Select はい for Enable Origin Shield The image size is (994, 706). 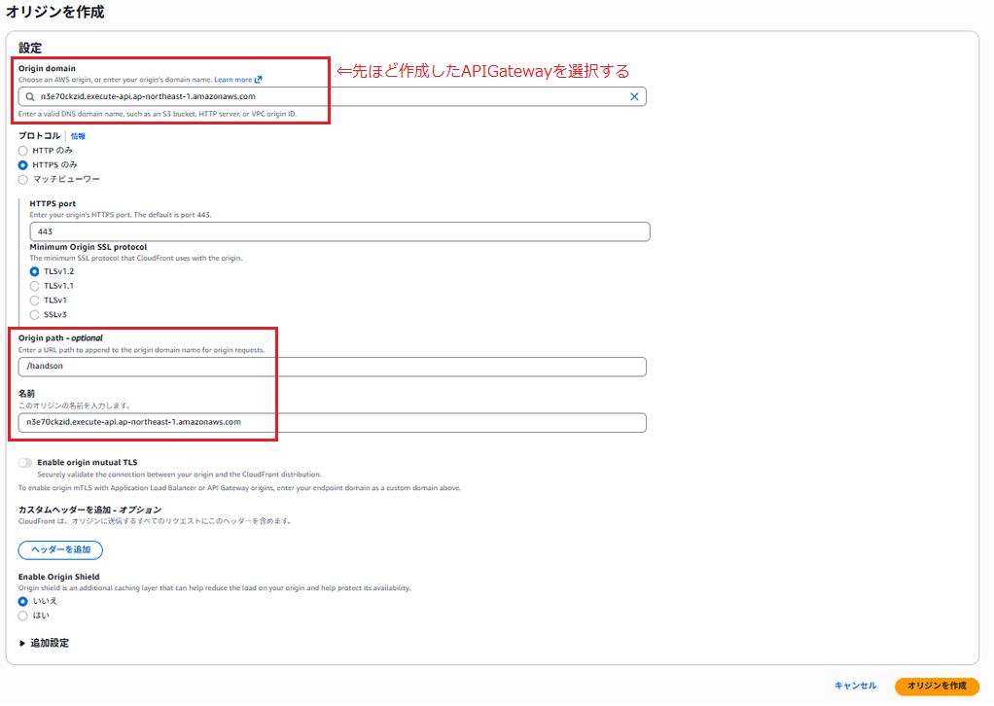[22, 616]
